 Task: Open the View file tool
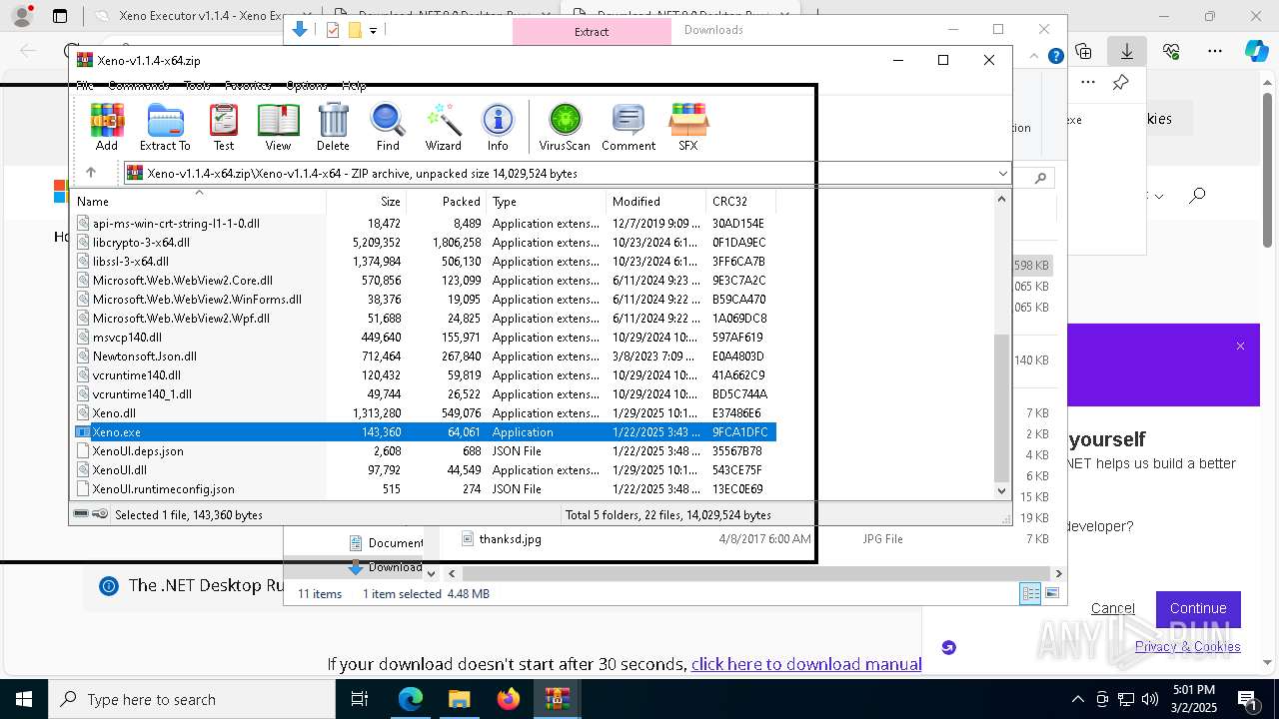click(x=278, y=127)
